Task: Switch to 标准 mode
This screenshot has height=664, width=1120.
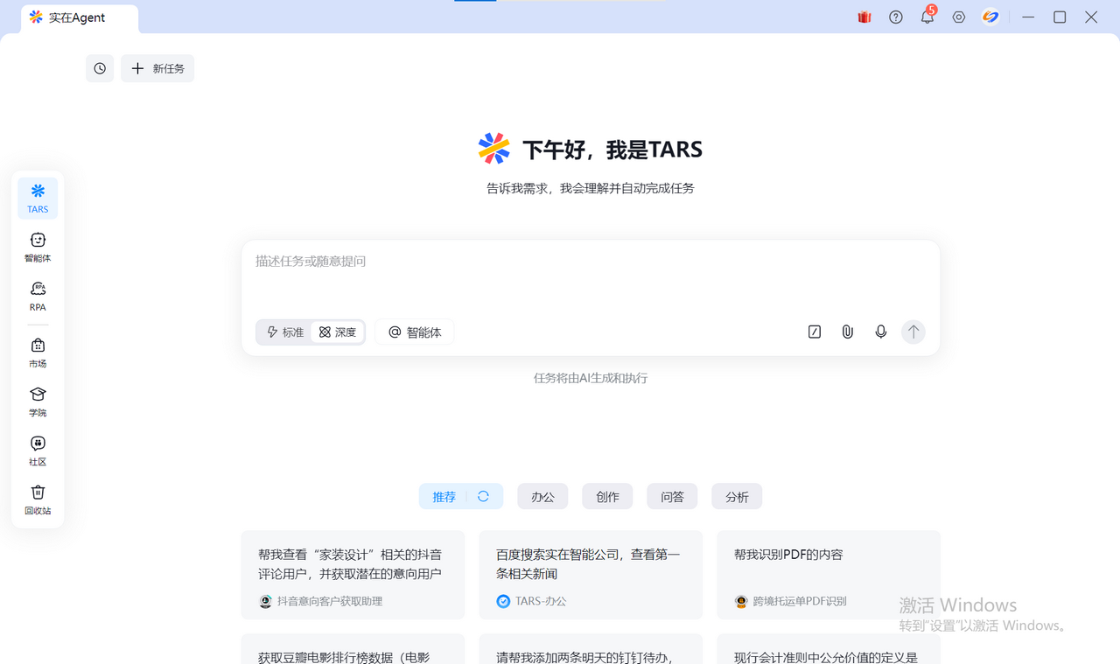Action: coord(285,332)
